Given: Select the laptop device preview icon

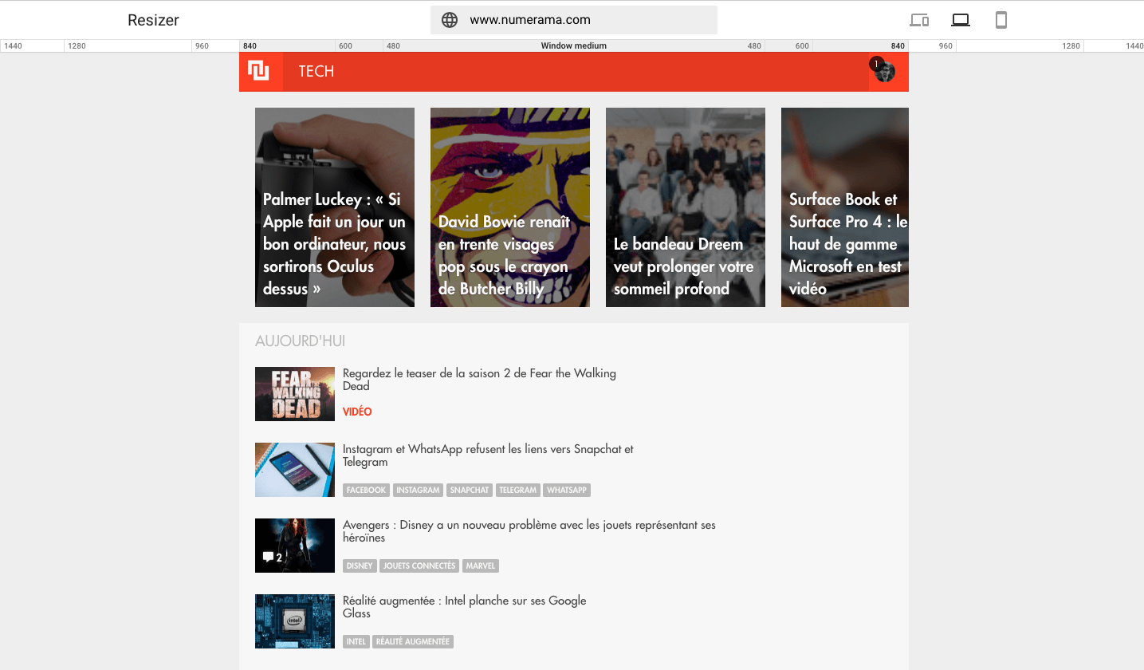Looking at the screenshot, I should click(961, 20).
